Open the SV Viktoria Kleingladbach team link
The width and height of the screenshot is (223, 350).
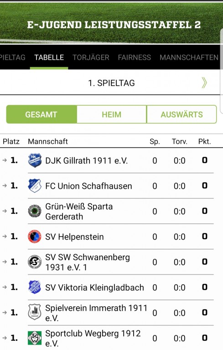[94, 288]
